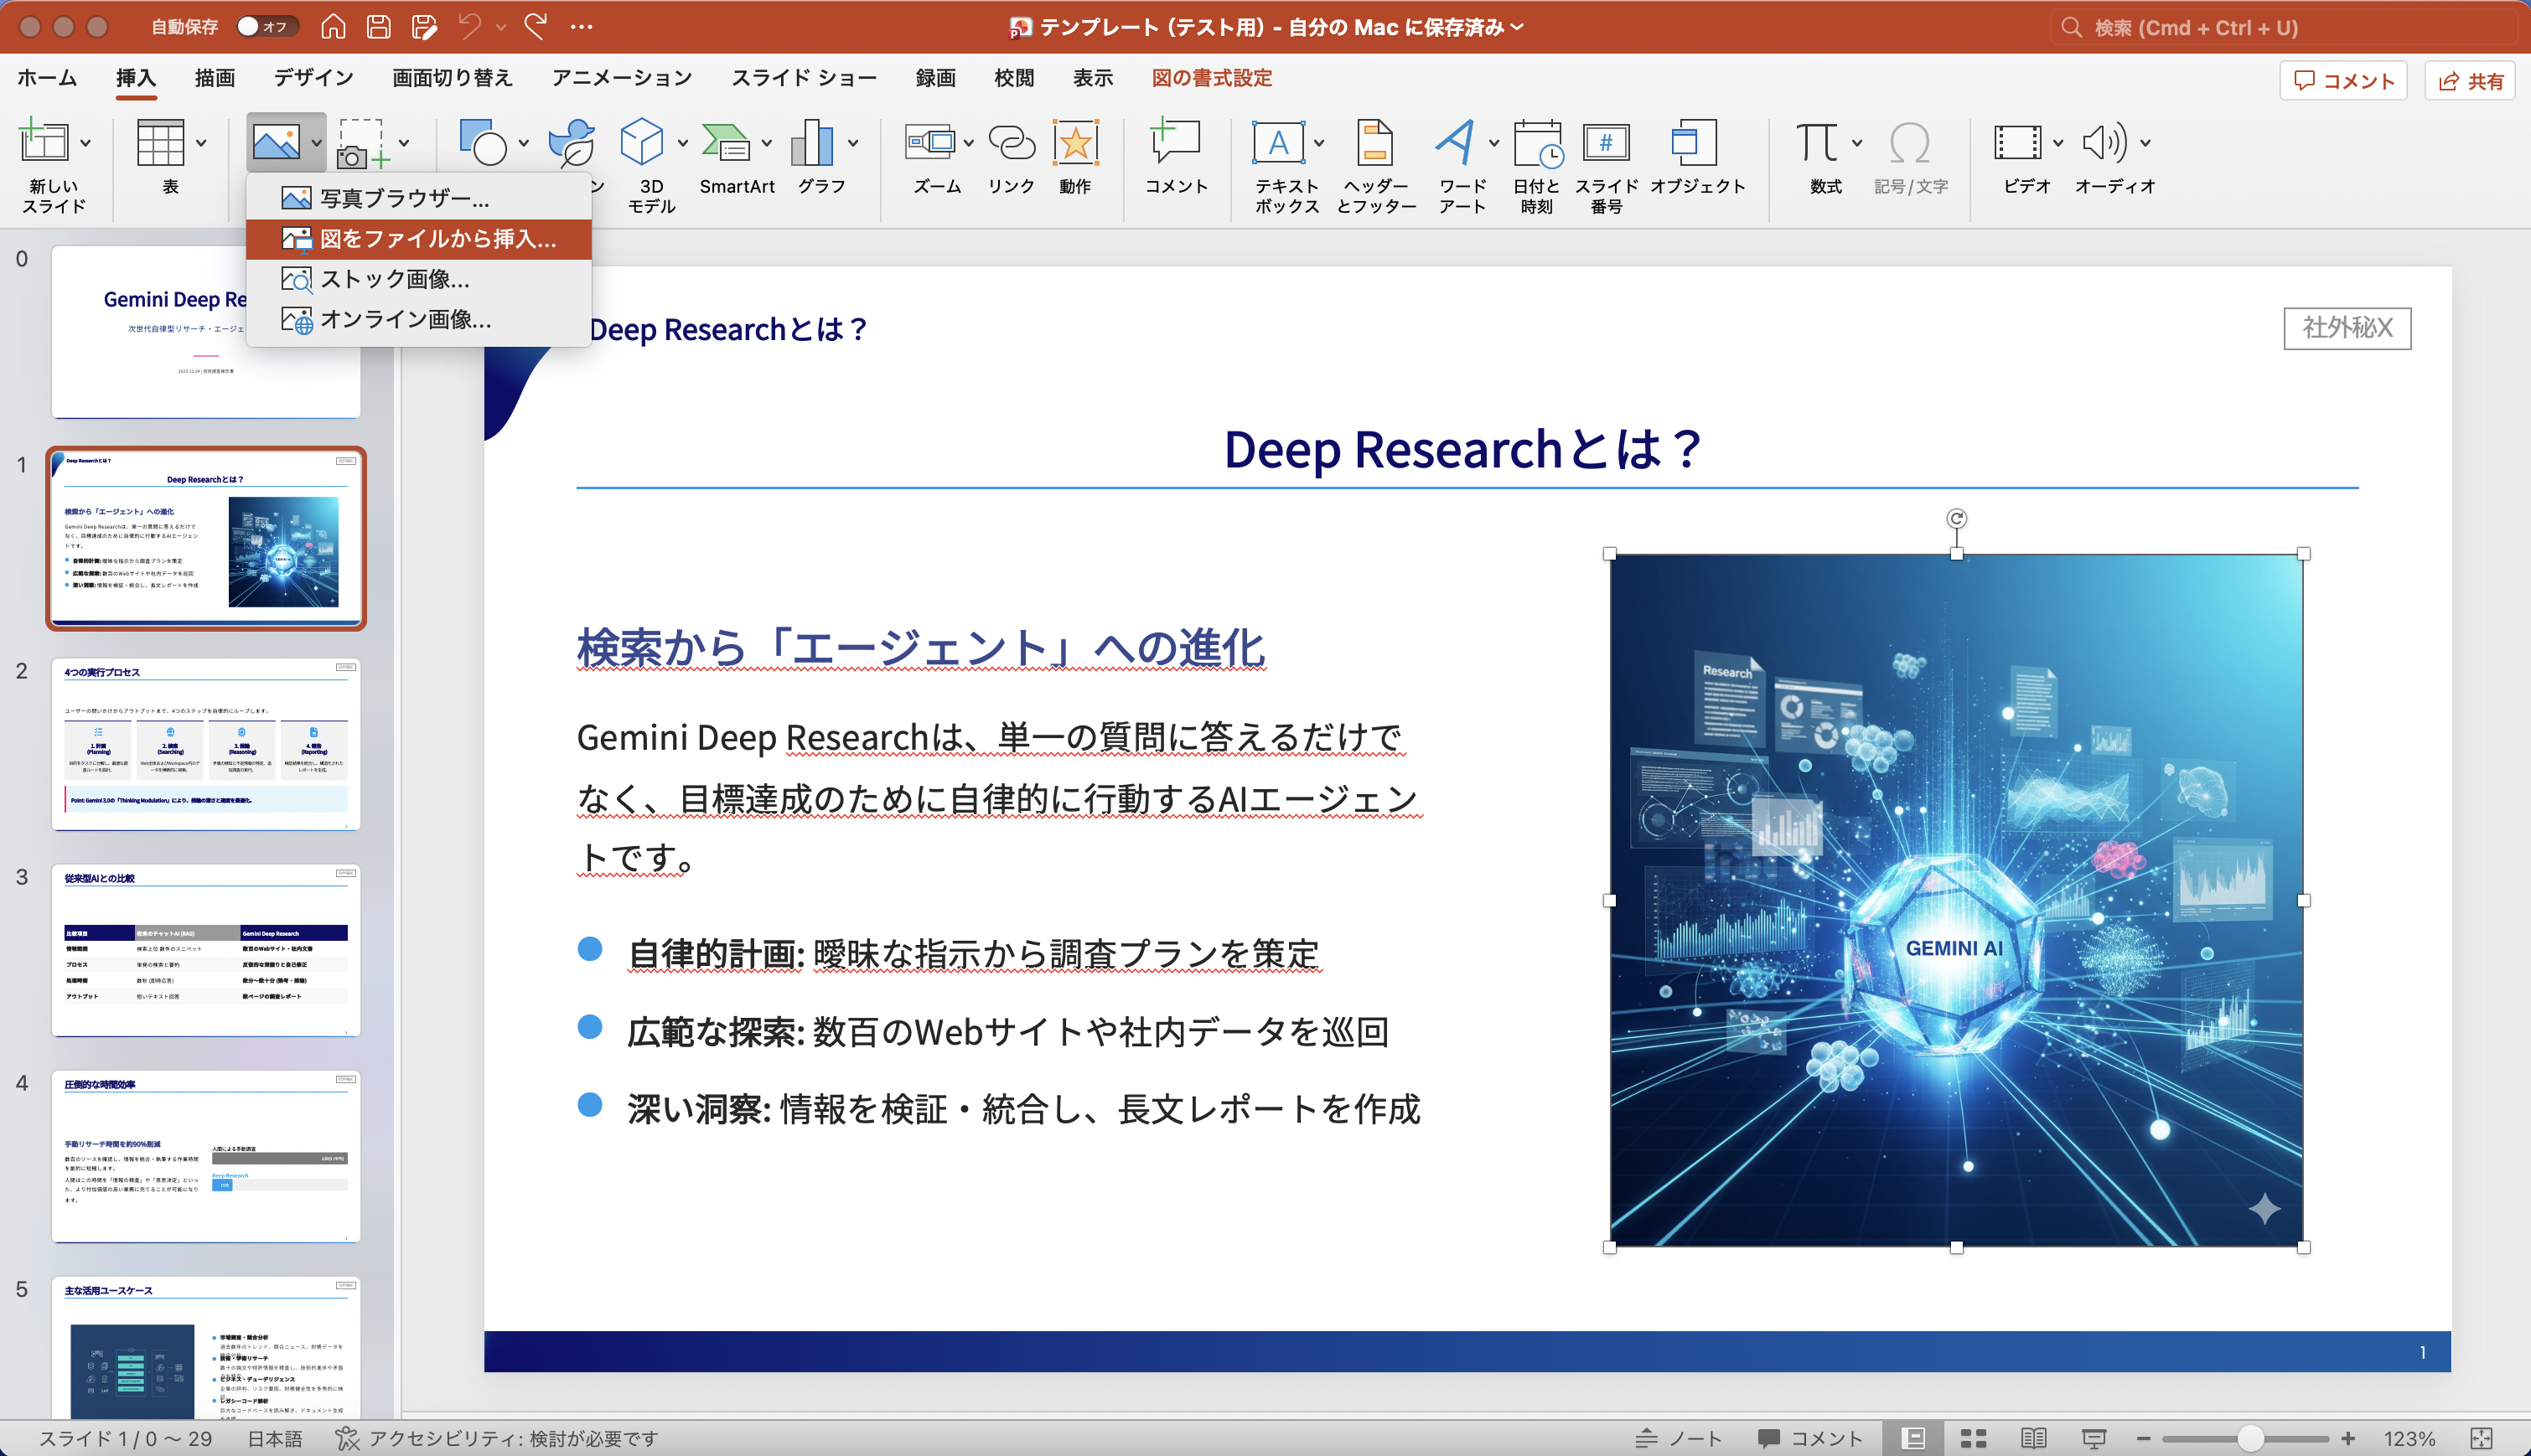This screenshot has width=2531, height=1456.
Task: Select slide 3 thumbnail (従来型AIとの比較)
Action: click(x=205, y=950)
